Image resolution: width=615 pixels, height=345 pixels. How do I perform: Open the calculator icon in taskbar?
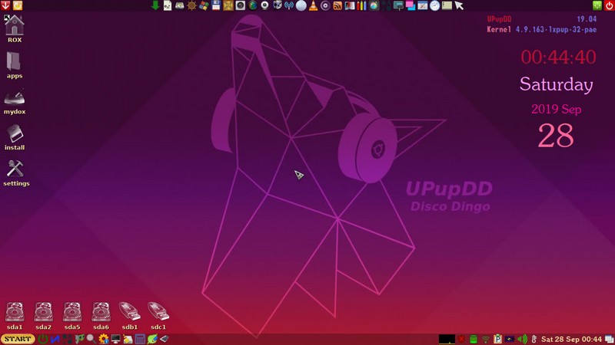click(140, 339)
